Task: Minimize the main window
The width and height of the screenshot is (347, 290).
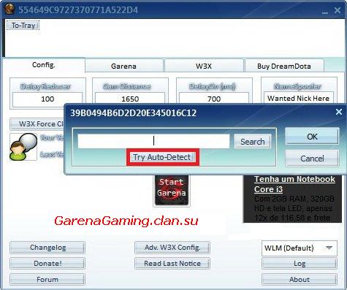Action: pos(325,12)
